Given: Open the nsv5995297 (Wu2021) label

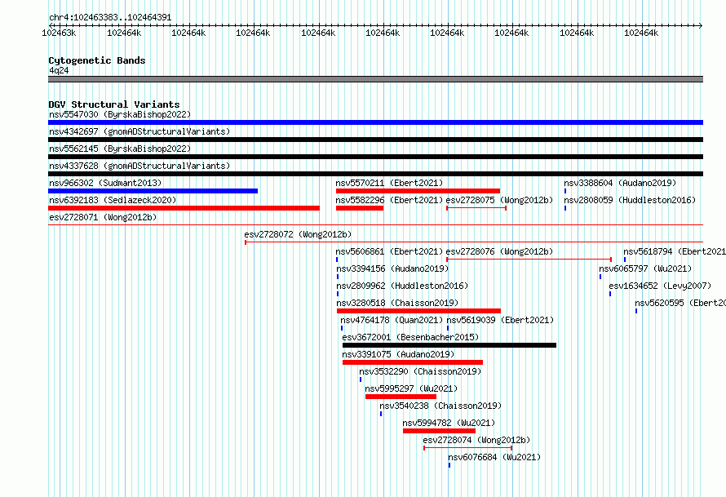Looking at the screenshot, I should coord(411,388).
